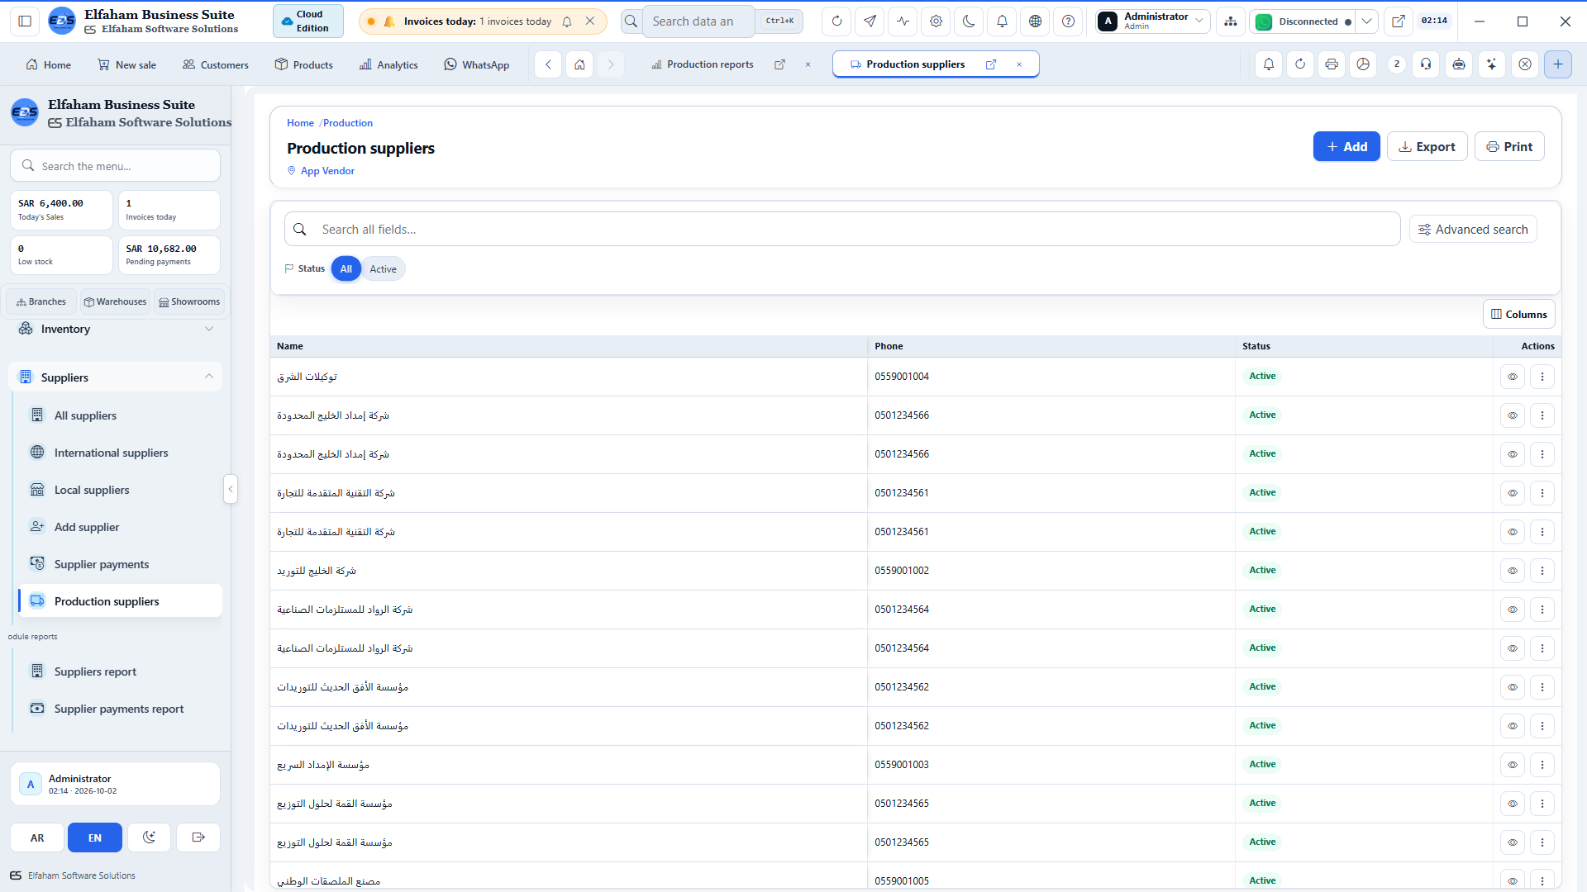Click the sparkle AI icon
The height and width of the screenshot is (892, 1587).
click(x=1491, y=64)
